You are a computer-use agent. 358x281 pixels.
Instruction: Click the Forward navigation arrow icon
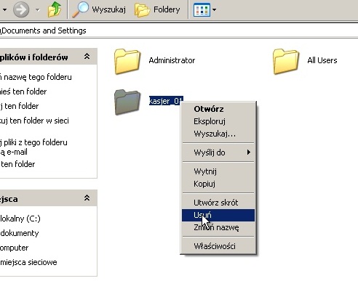point(21,9)
